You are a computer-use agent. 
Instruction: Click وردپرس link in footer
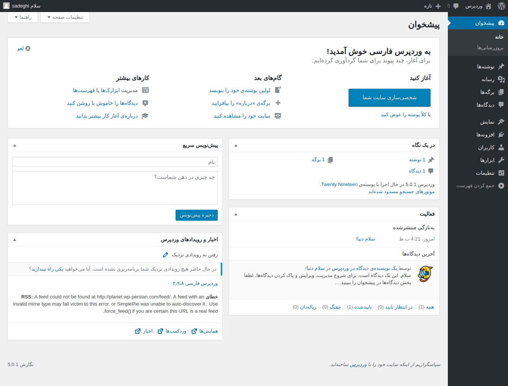[358, 365]
